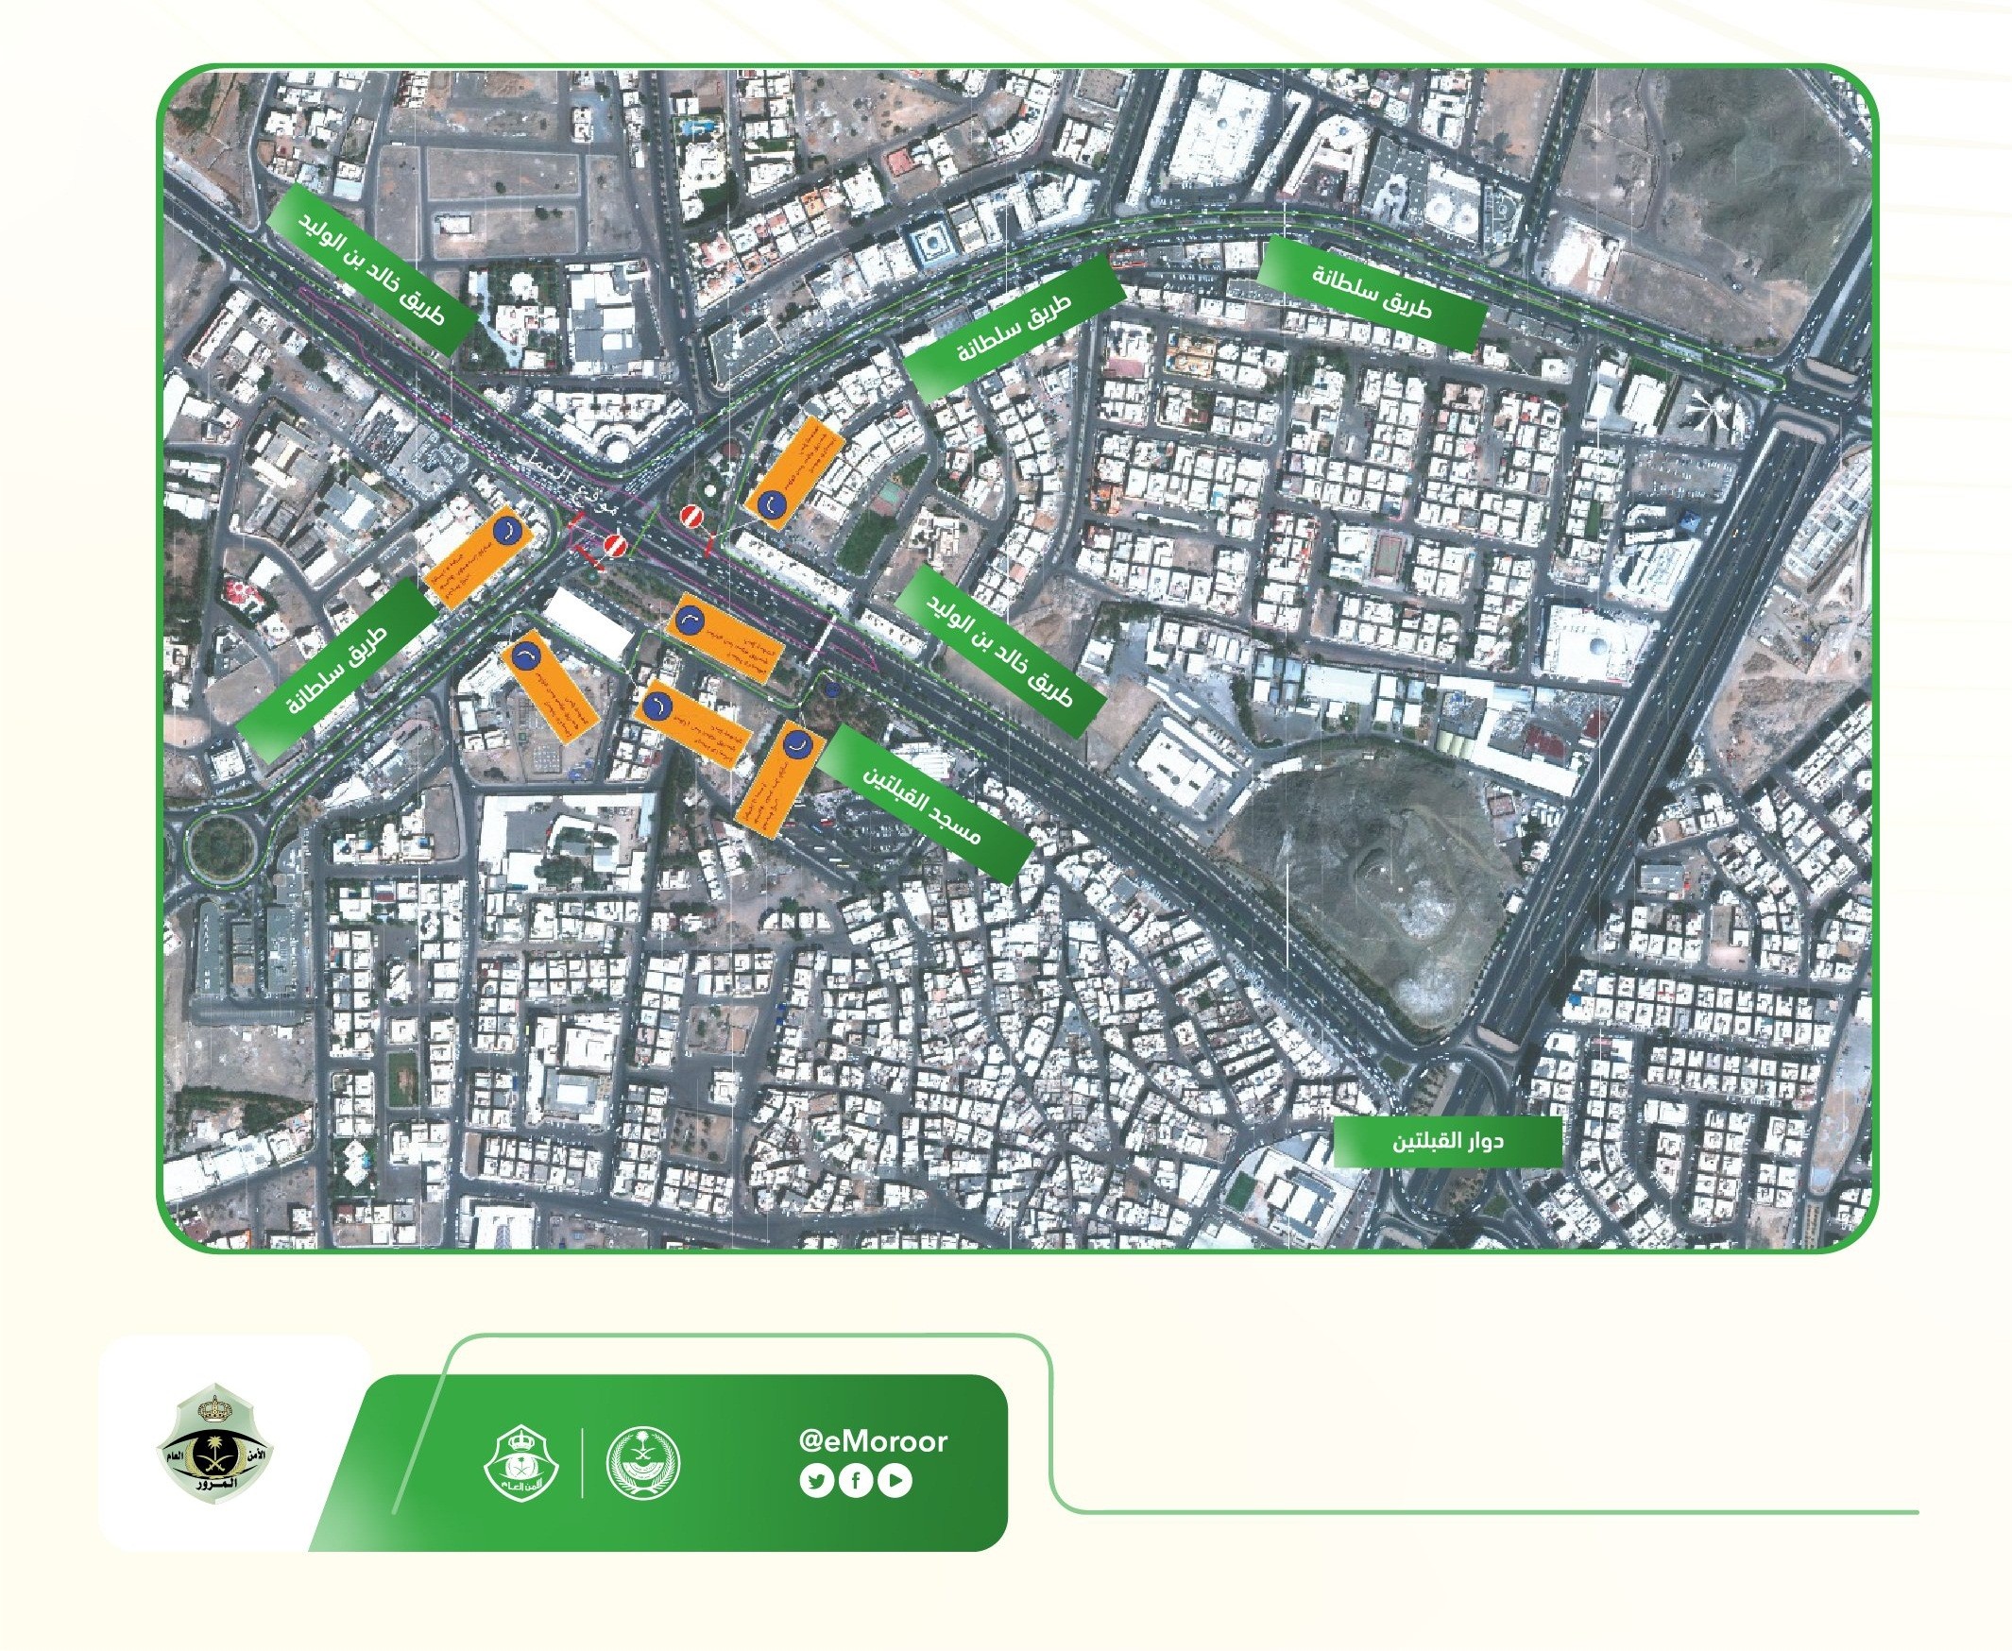Click blue turn sign beside مسجد القبلتين label
Image resolution: width=2012 pixels, height=1651 pixels.
click(x=798, y=743)
